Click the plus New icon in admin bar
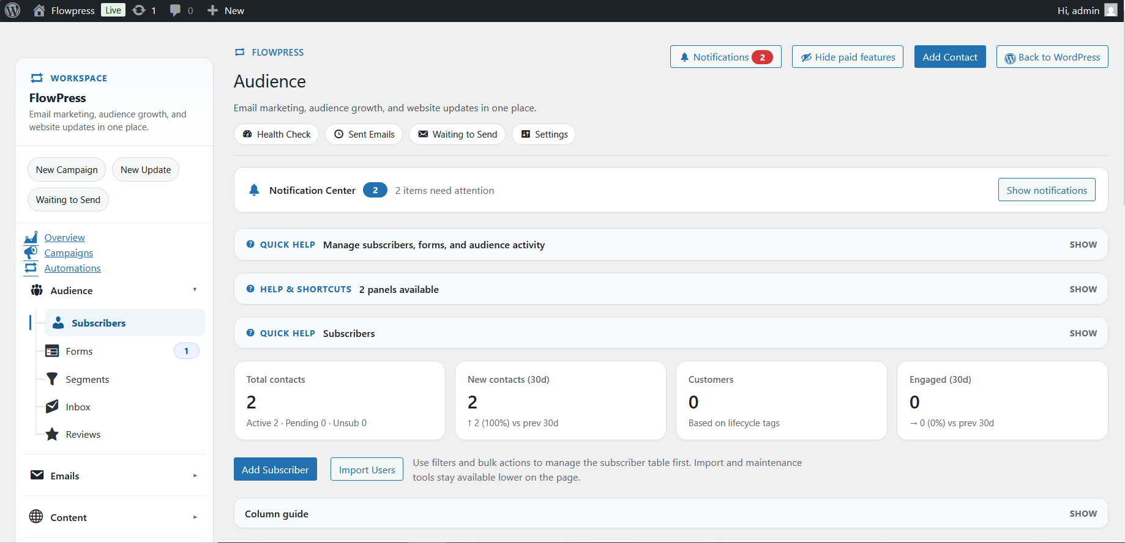The width and height of the screenshot is (1125, 543). pos(212,10)
